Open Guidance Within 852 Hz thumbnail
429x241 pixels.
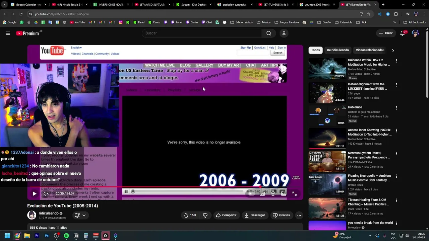pos(327,69)
